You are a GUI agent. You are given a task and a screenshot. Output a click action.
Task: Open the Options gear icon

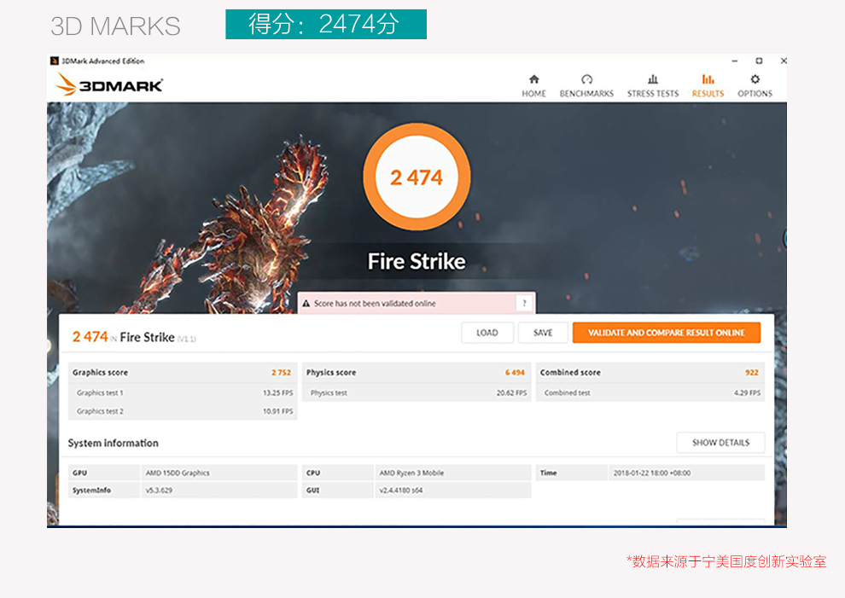pyautogui.click(x=755, y=79)
